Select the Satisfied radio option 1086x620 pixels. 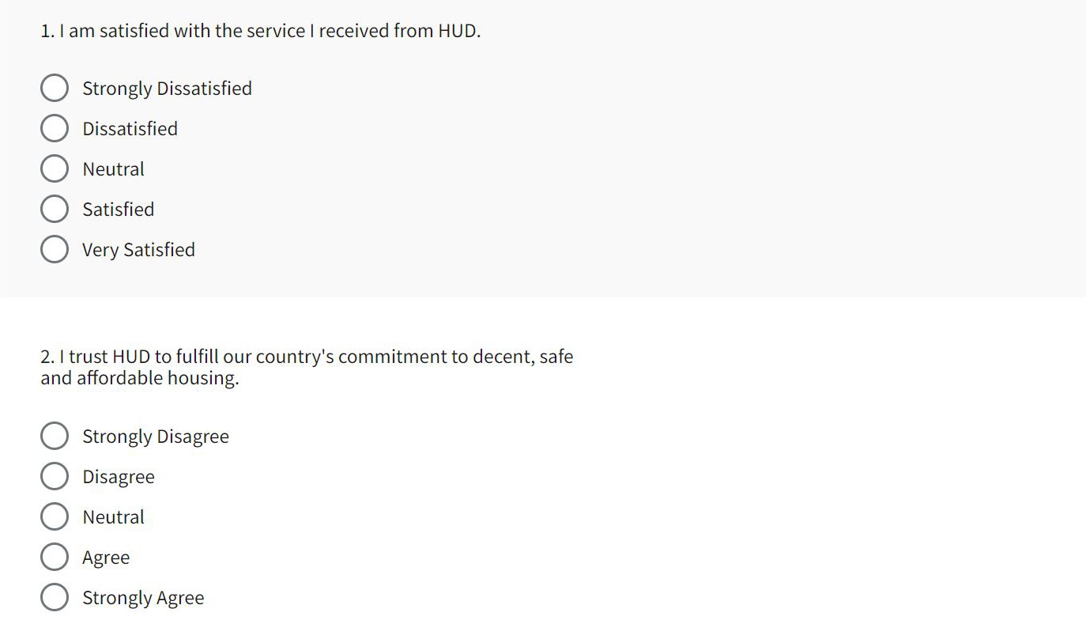(54, 210)
